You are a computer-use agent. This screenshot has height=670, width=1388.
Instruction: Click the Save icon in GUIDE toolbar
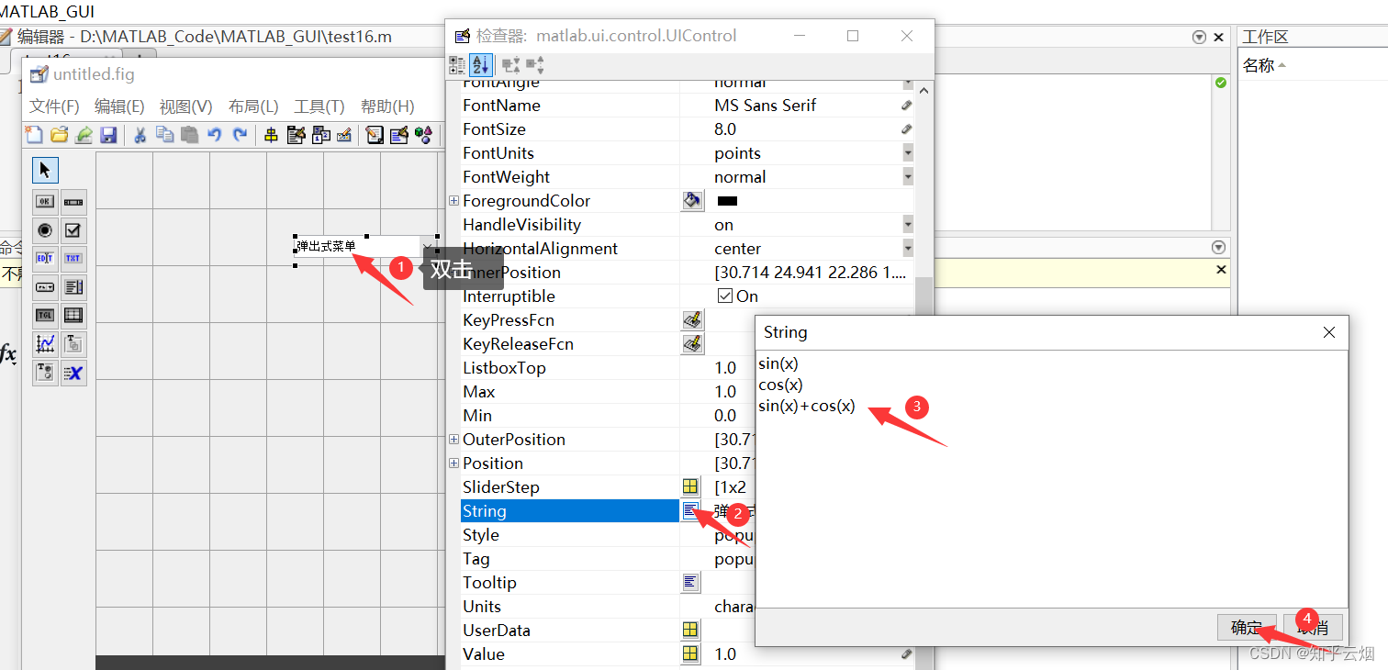109,135
